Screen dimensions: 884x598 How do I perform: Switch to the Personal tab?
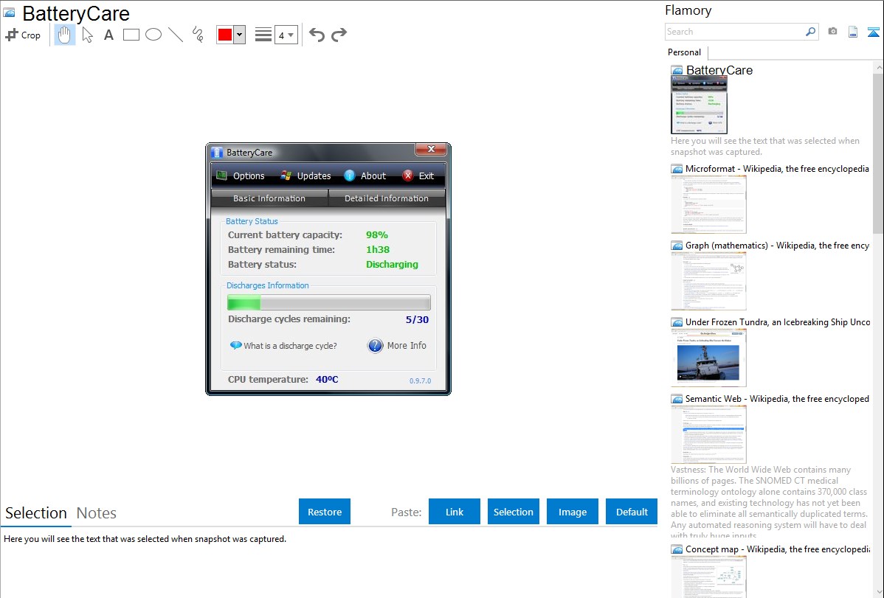tap(685, 52)
